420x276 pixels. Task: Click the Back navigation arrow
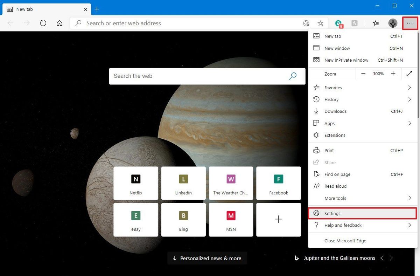coord(10,23)
